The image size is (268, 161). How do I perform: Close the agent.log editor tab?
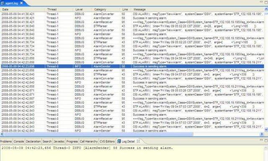(x=21, y=3)
